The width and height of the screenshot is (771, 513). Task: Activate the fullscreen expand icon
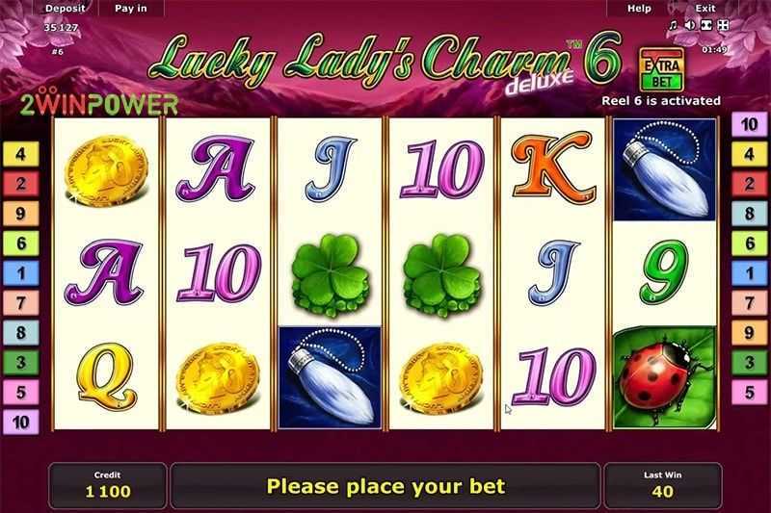[x=723, y=25]
